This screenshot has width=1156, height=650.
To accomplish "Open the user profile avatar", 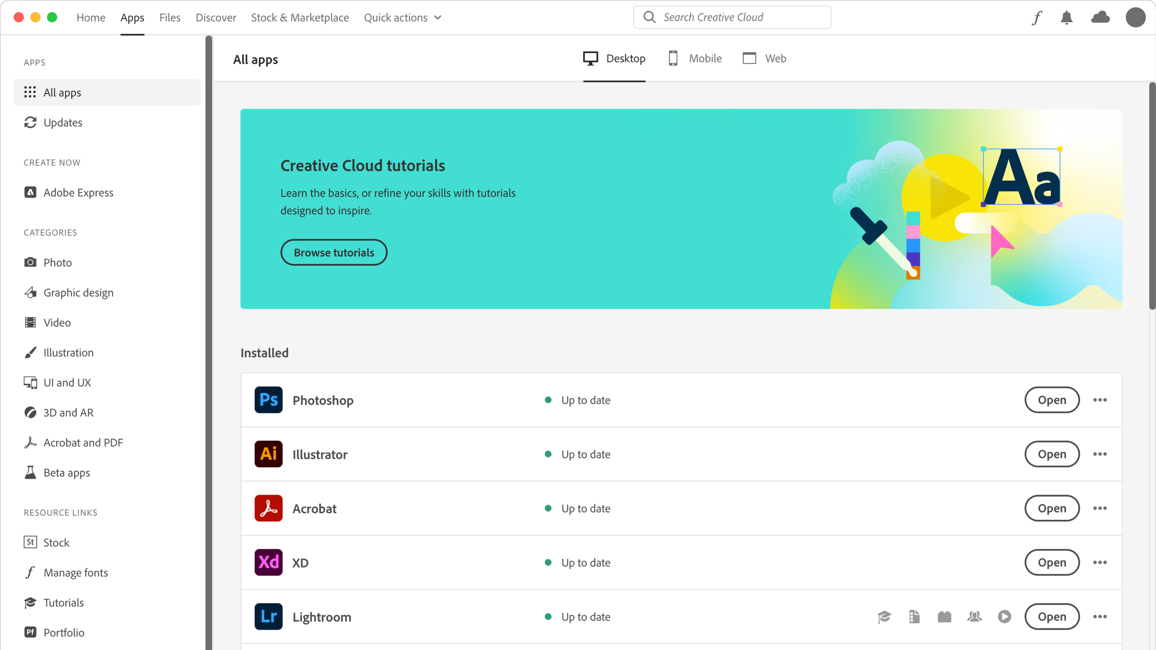I will click(x=1135, y=18).
